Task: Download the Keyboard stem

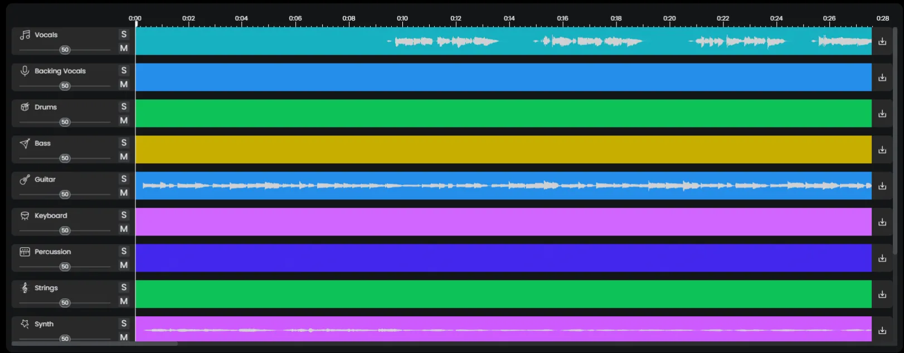Action: click(882, 222)
